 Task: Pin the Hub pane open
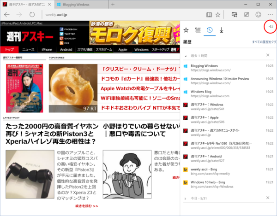(271, 27)
